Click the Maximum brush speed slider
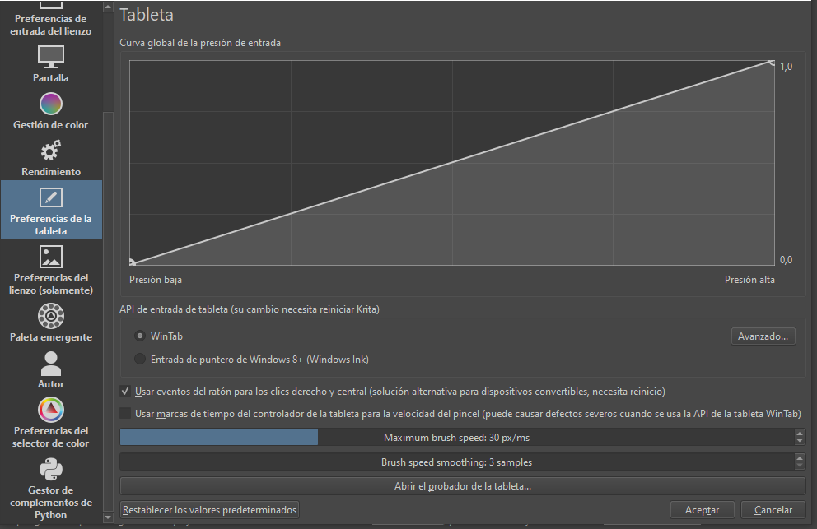 457,438
